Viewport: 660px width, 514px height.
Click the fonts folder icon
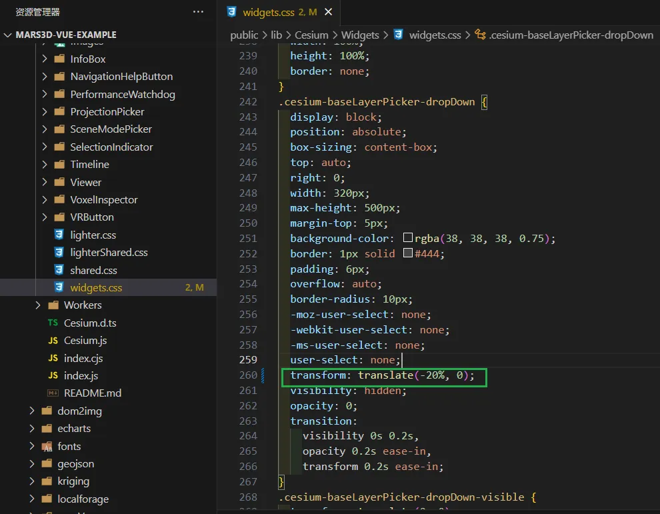tap(47, 446)
